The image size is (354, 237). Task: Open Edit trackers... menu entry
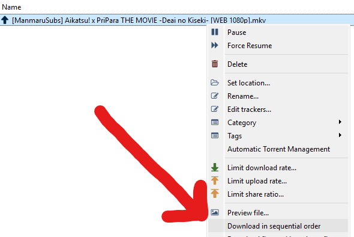[278, 109]
